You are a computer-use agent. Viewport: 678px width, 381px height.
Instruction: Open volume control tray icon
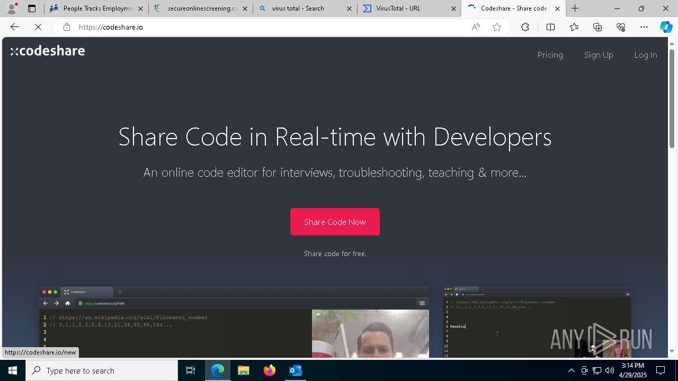click(x=609, y=370)
